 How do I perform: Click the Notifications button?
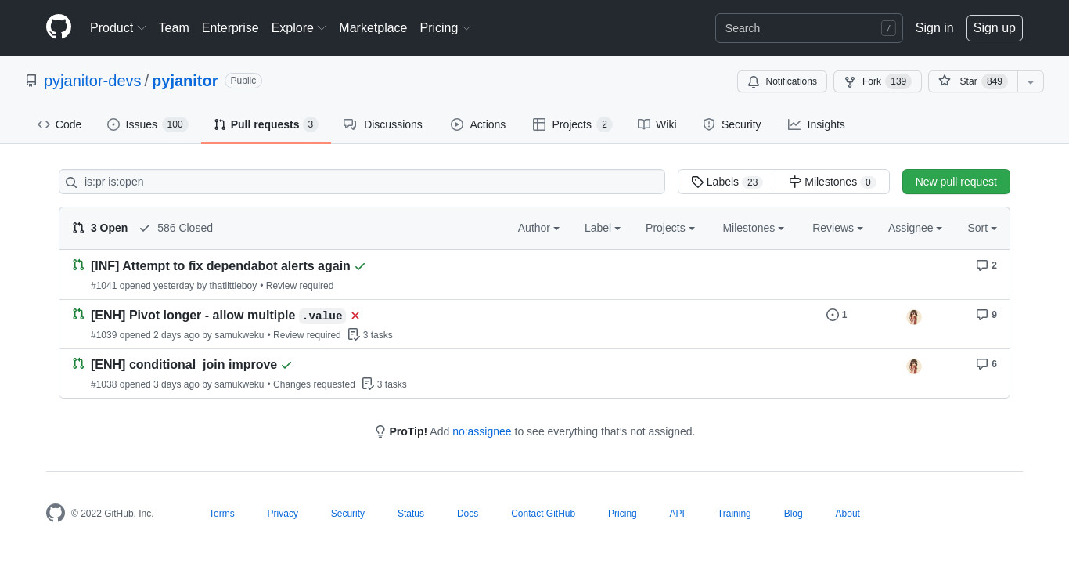[782, 81]
